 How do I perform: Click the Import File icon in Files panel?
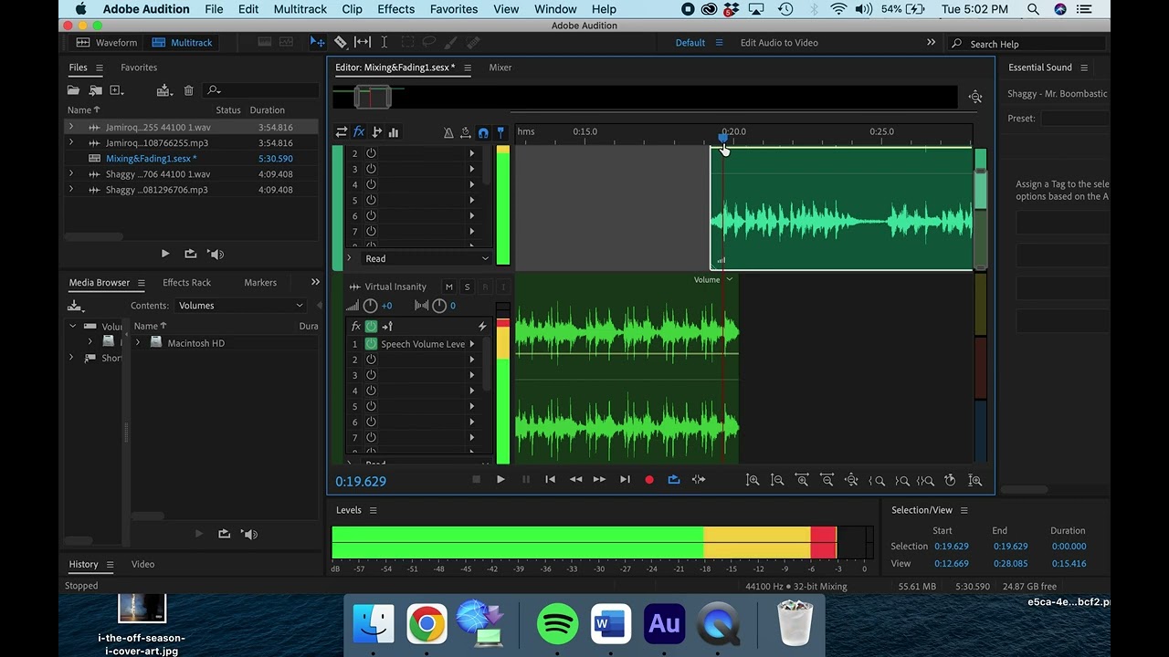pos(95,90)
